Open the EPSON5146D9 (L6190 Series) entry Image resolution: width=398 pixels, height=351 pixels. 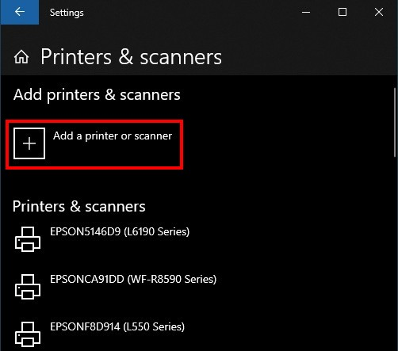point(120,231)
